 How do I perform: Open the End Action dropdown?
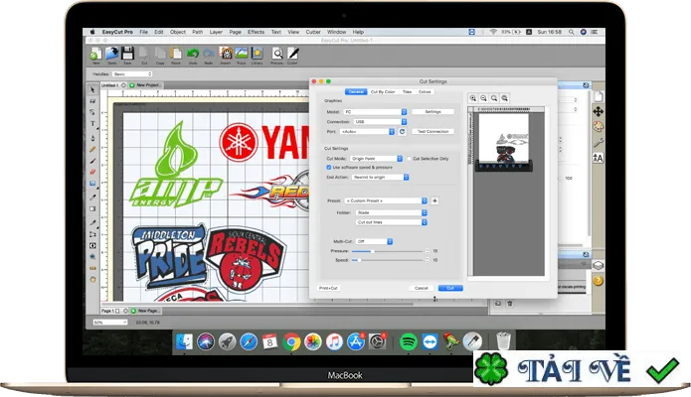coord(381,177)
